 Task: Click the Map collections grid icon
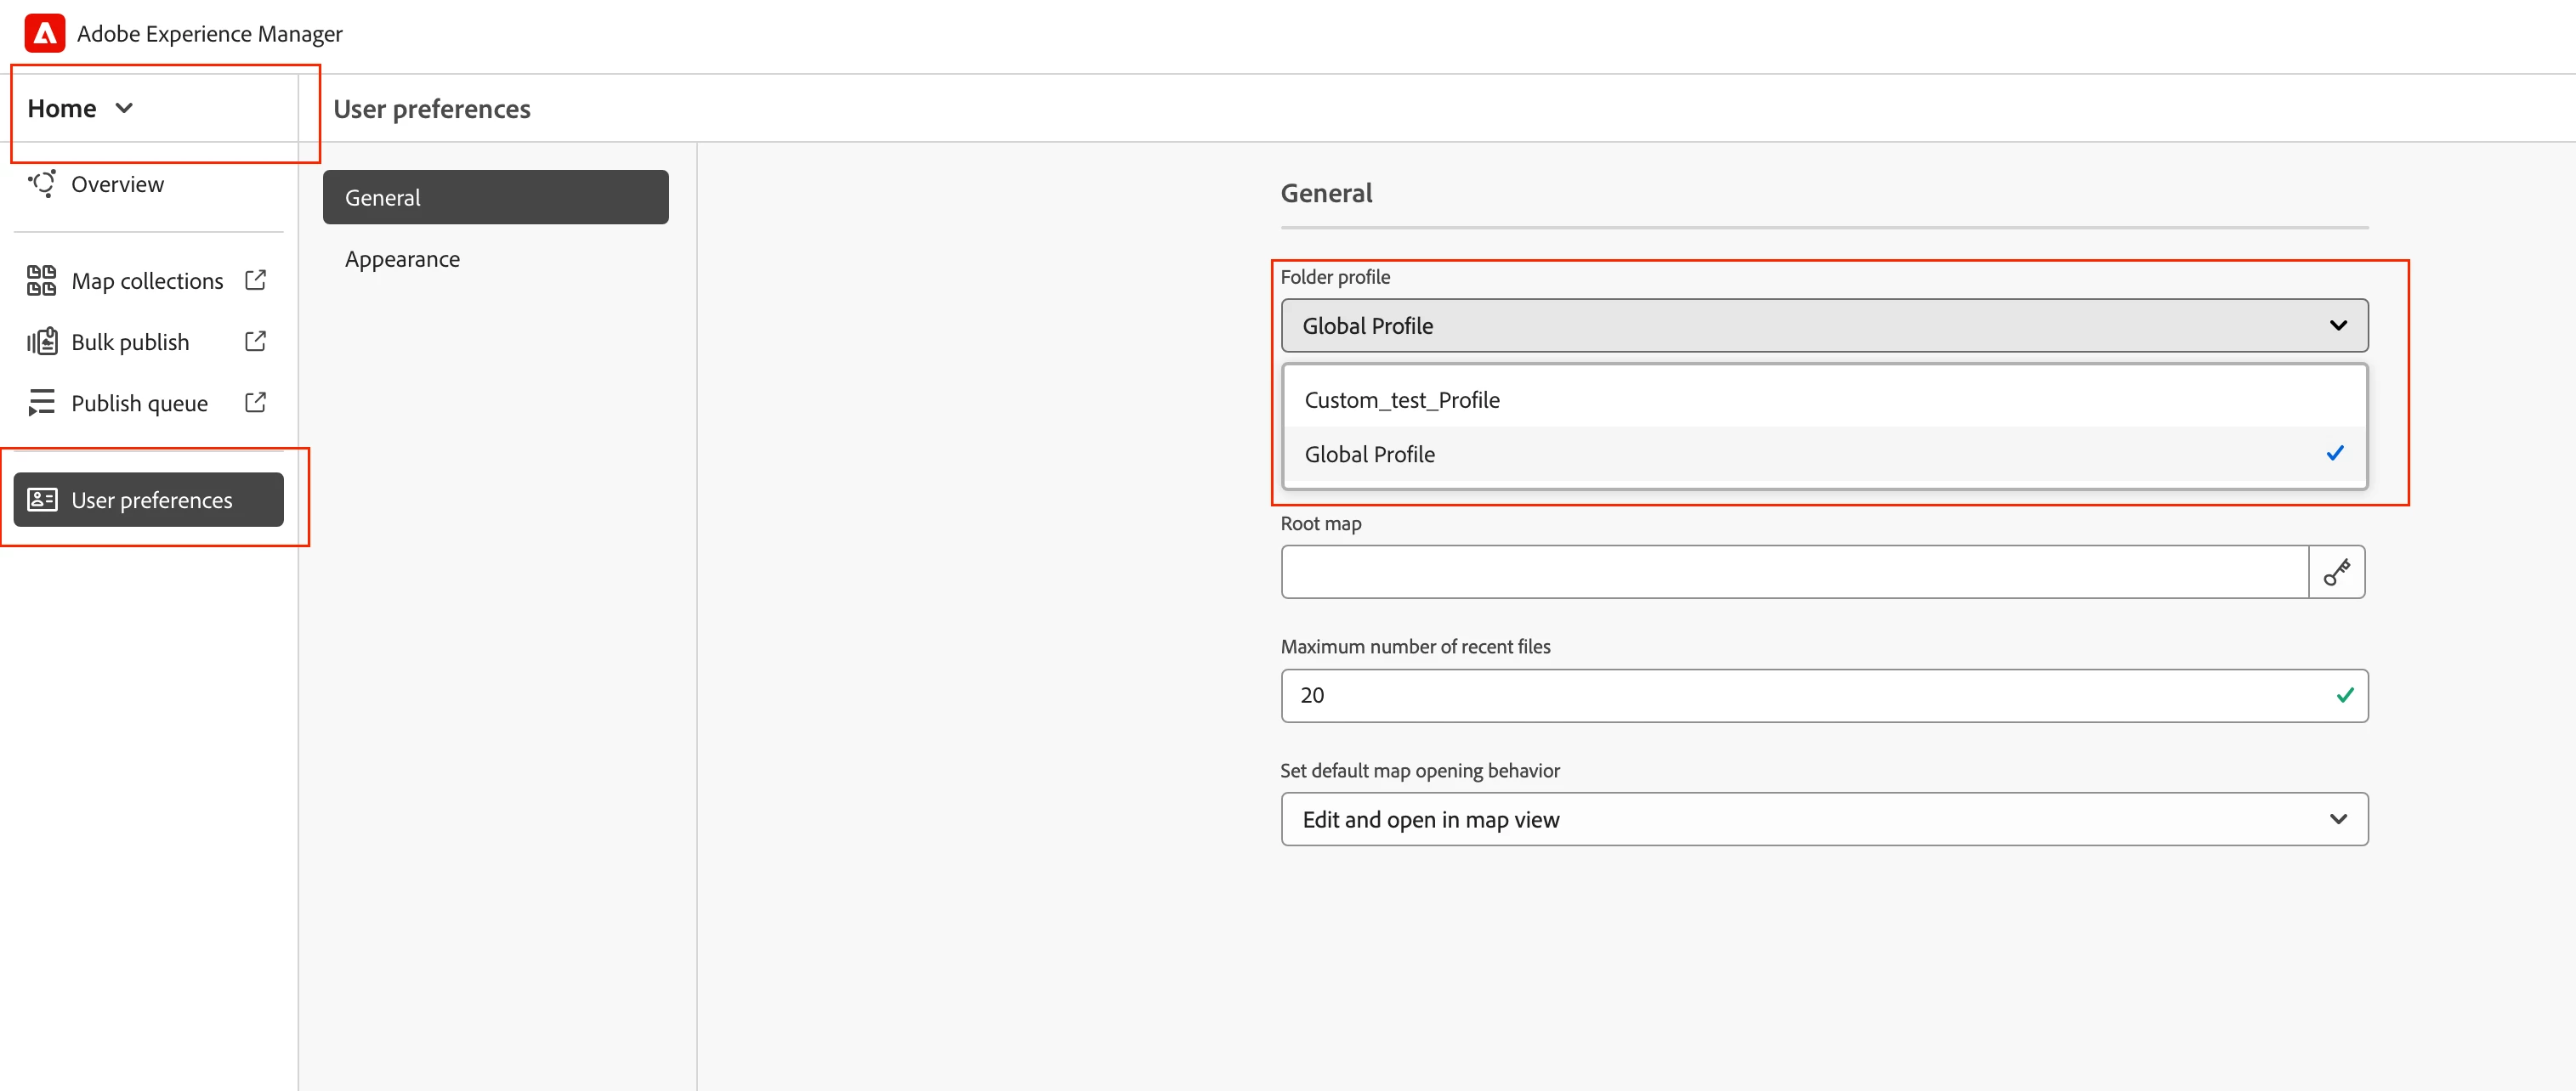pos(42,280)
